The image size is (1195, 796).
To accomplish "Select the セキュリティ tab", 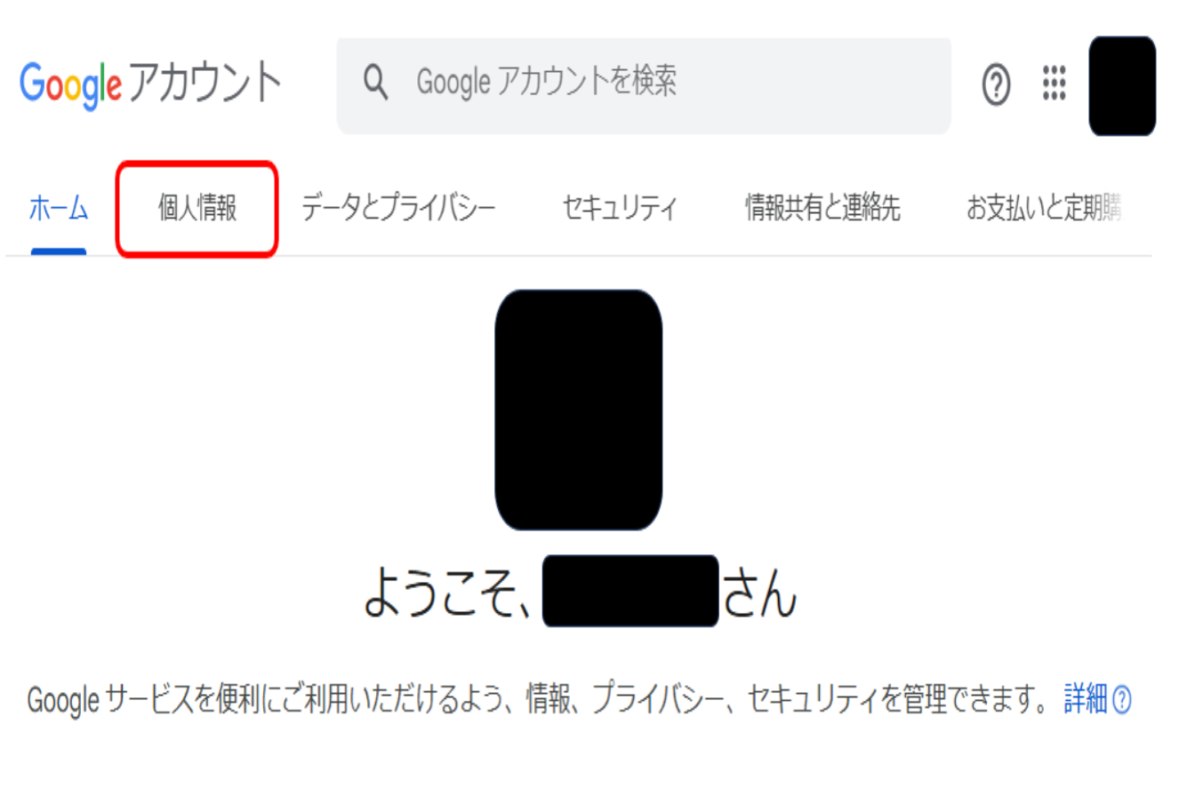I will point(620,210).
